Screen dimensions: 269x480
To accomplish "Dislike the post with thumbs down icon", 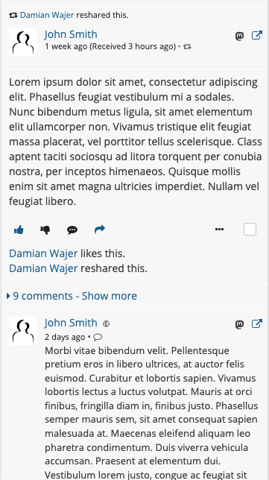I will tap(45, 230).
